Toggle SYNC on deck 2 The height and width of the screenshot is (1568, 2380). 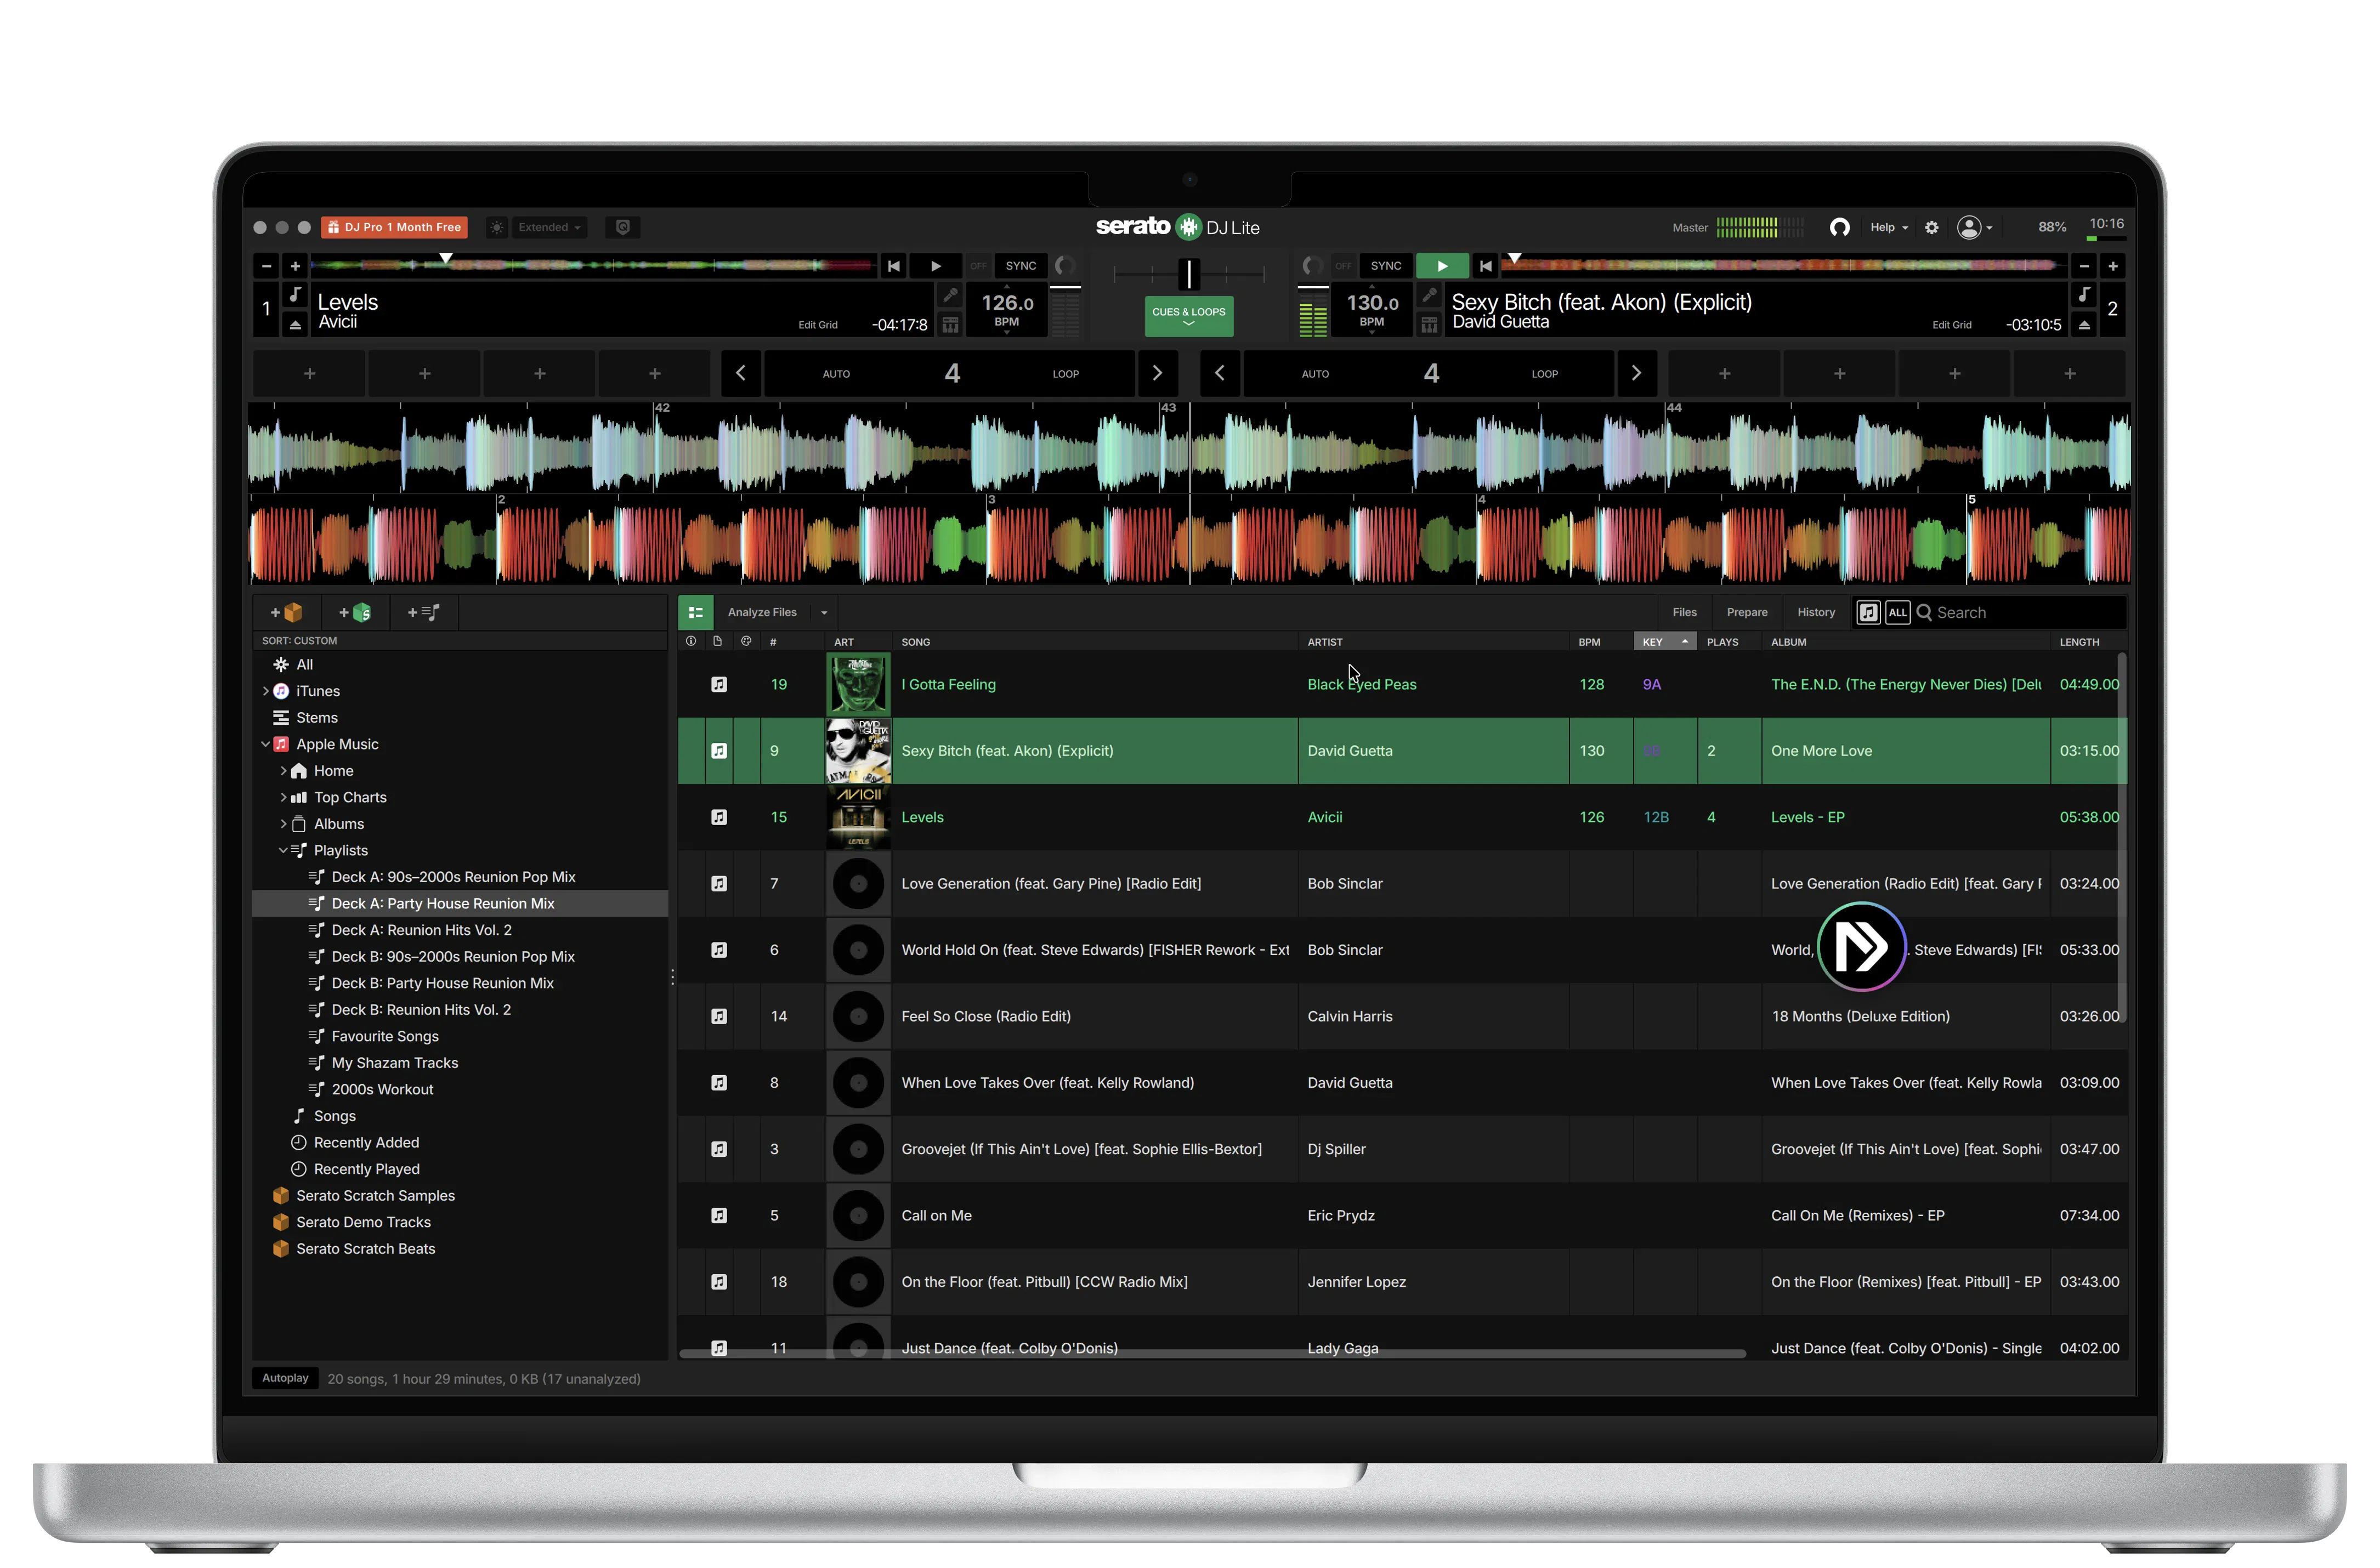[1386, 266]
